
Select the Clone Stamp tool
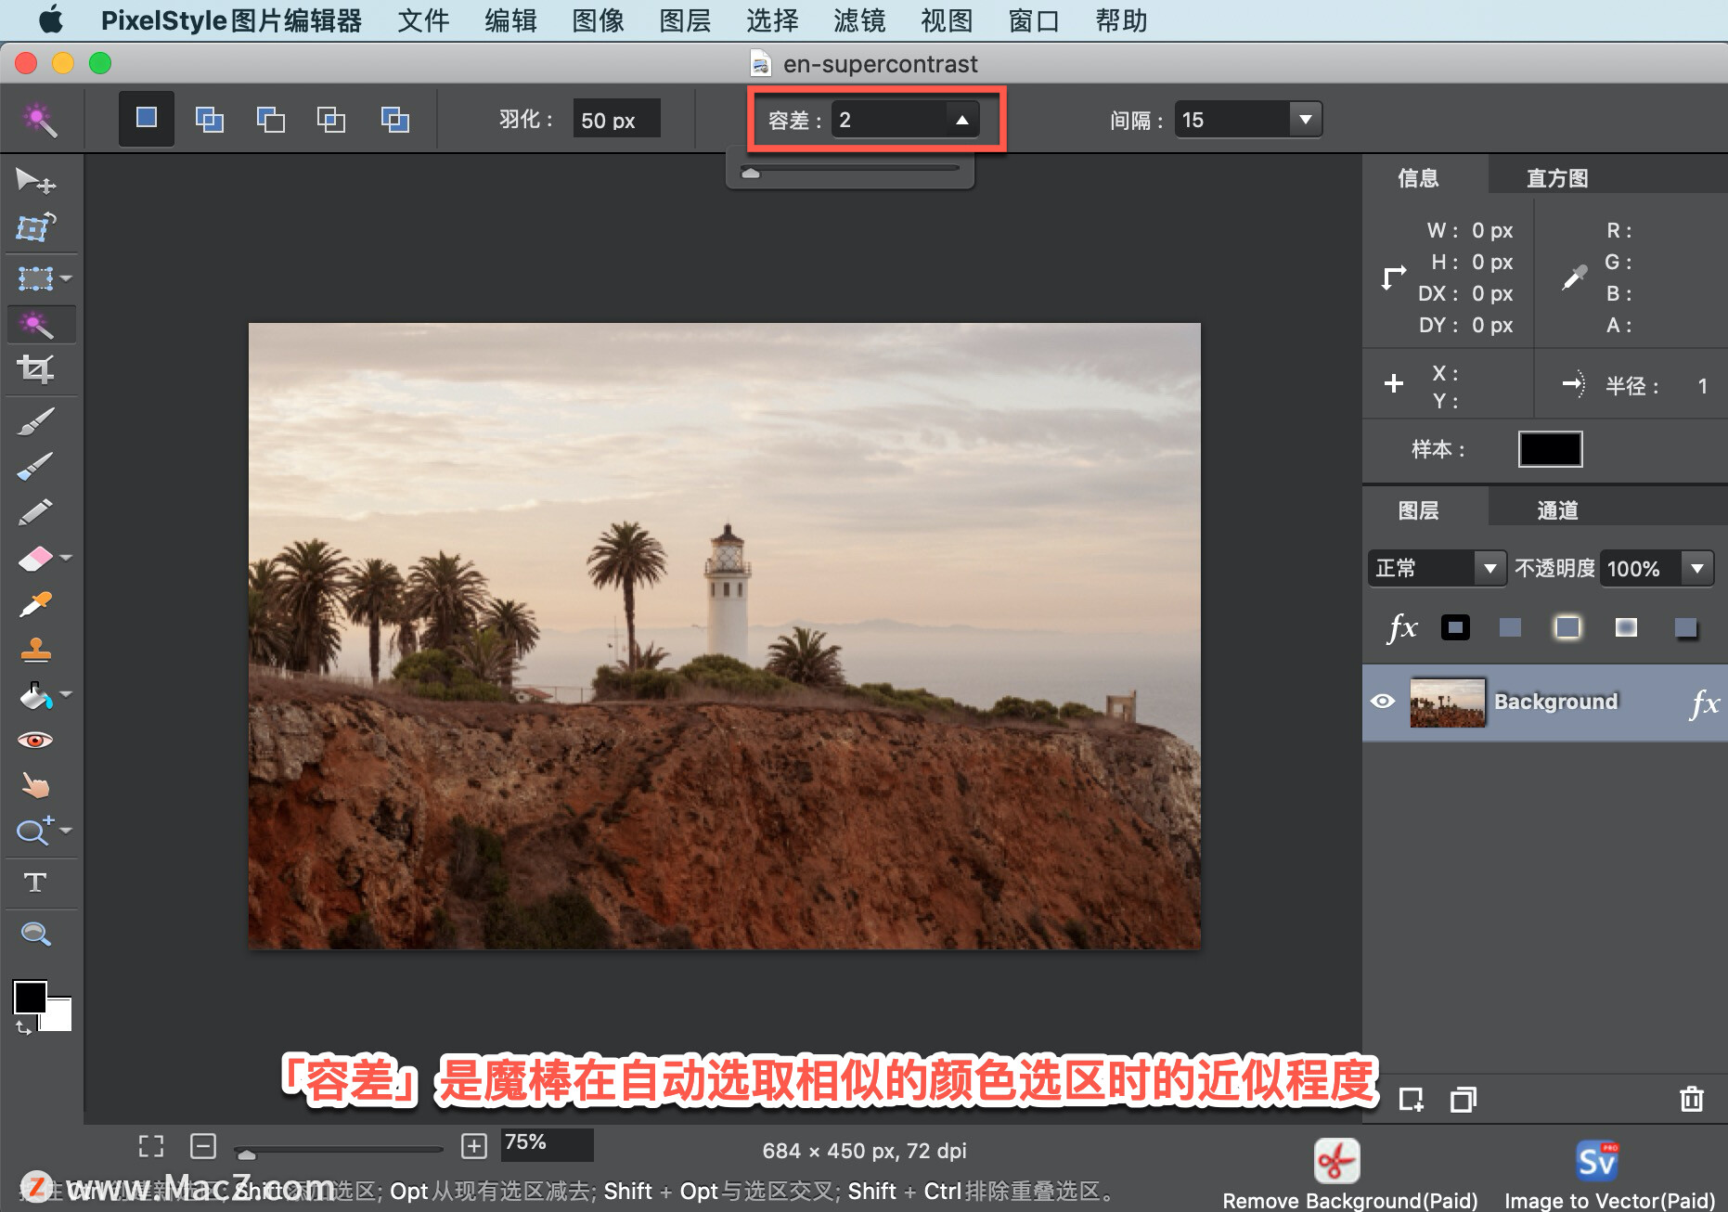coord(37,651)
